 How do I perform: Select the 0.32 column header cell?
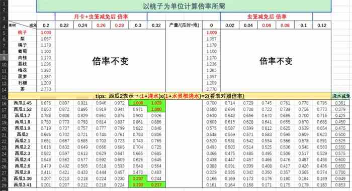point(156,25)
